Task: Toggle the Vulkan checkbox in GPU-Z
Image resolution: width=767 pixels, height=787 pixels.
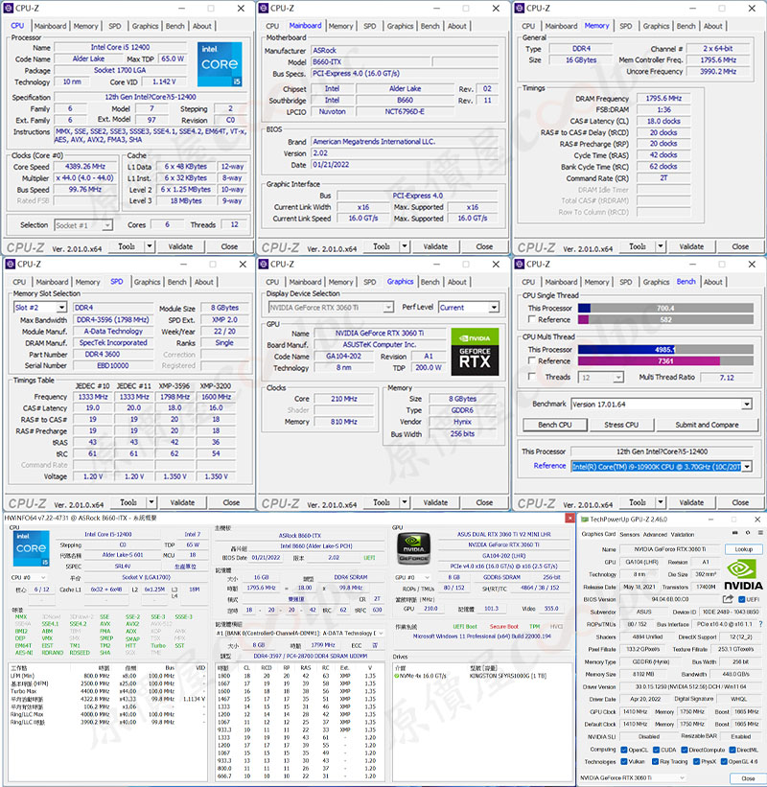Action: tap(624, 762)
